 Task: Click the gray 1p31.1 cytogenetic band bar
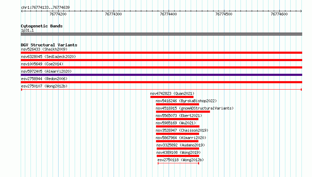click(x=161, y=34)
